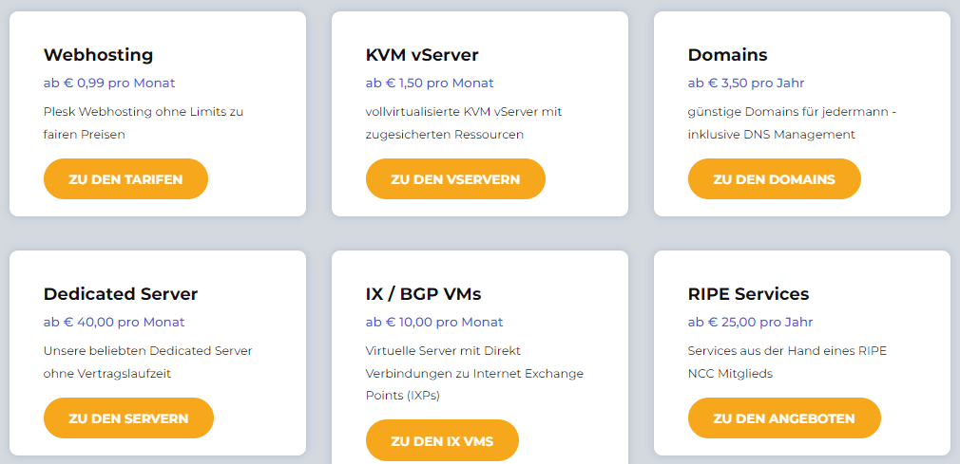Click the KVM vServer price ab € 1,50
This screenshot has height=464, width=960.
[x=430, y=84]
